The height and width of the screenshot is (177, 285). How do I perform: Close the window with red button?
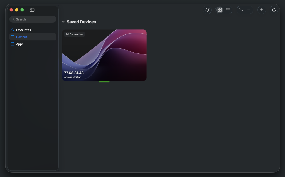11,10
